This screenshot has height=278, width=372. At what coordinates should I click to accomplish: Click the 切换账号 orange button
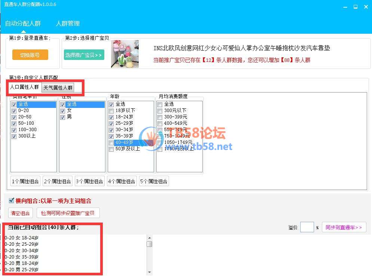[x=30, y=55]
